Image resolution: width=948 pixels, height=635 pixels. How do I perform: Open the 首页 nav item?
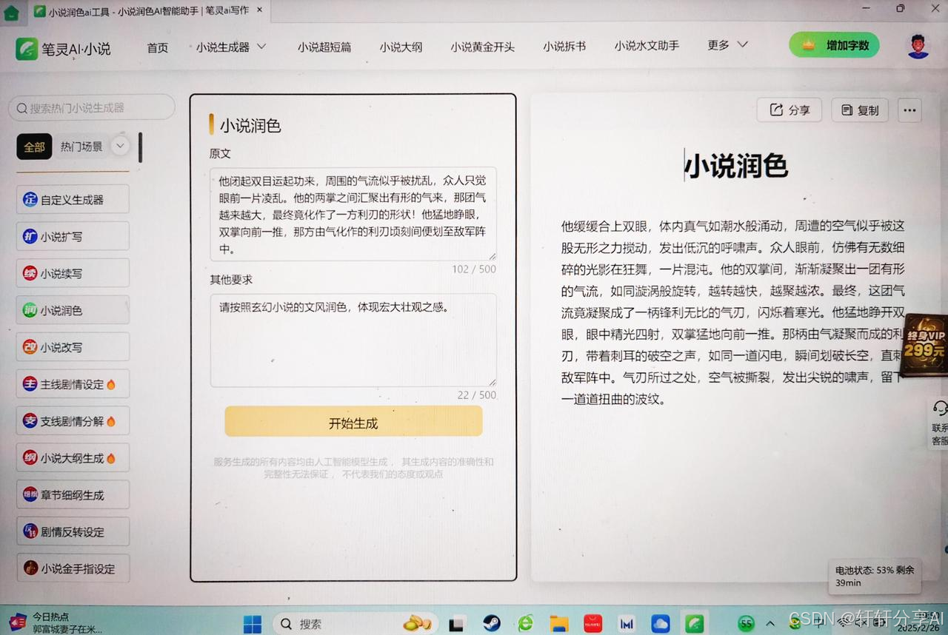(157, 47)
